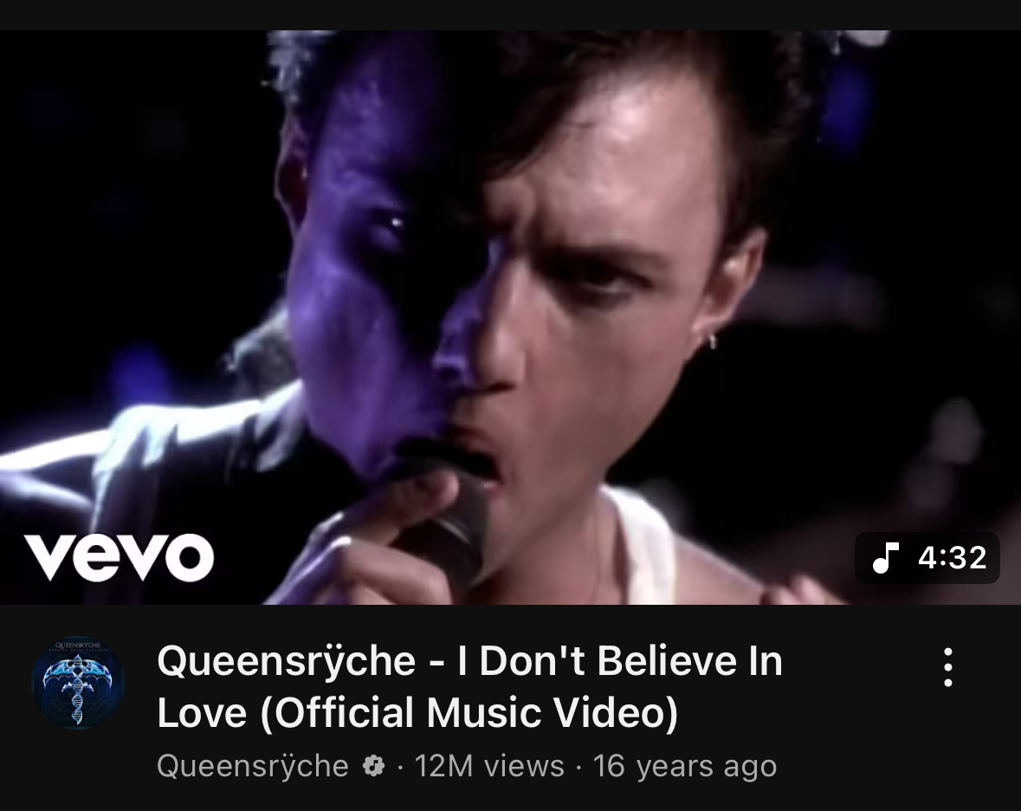Click the word "Queensrÿche" in the video title
The width and height of the screenshot is (1021, 811).
(x=287, y=660)
